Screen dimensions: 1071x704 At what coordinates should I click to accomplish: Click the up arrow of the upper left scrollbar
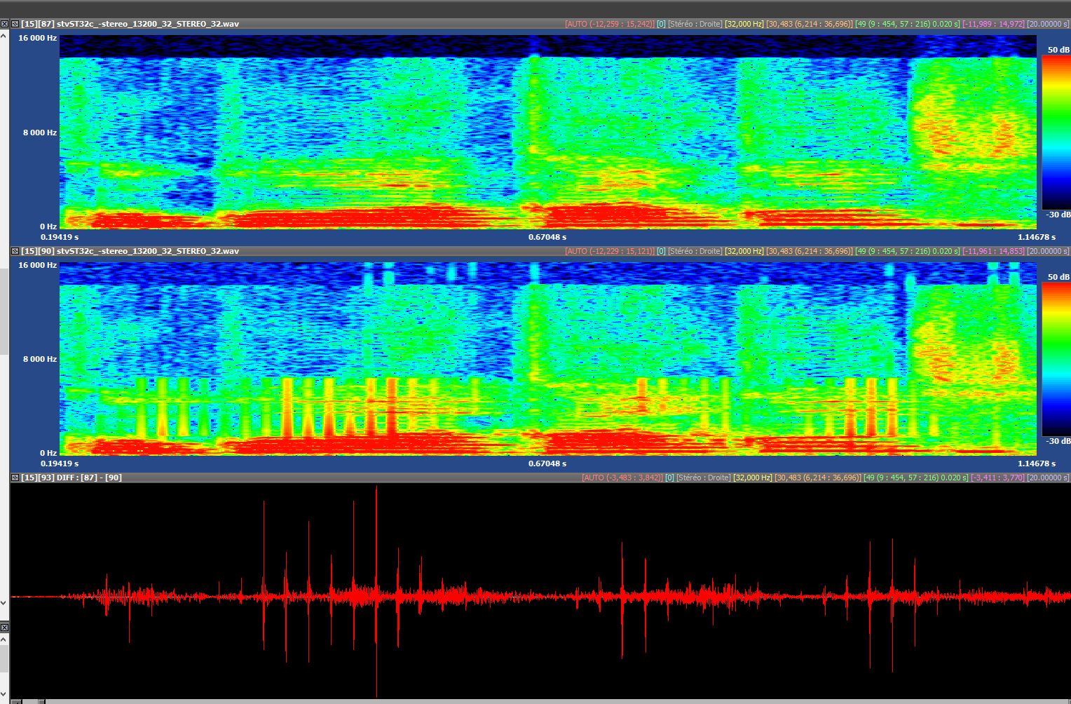pos(4,35)
